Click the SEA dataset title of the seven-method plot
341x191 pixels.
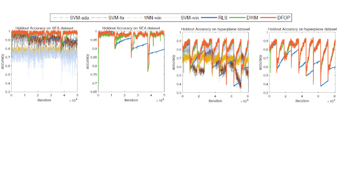tap(44, 28)
